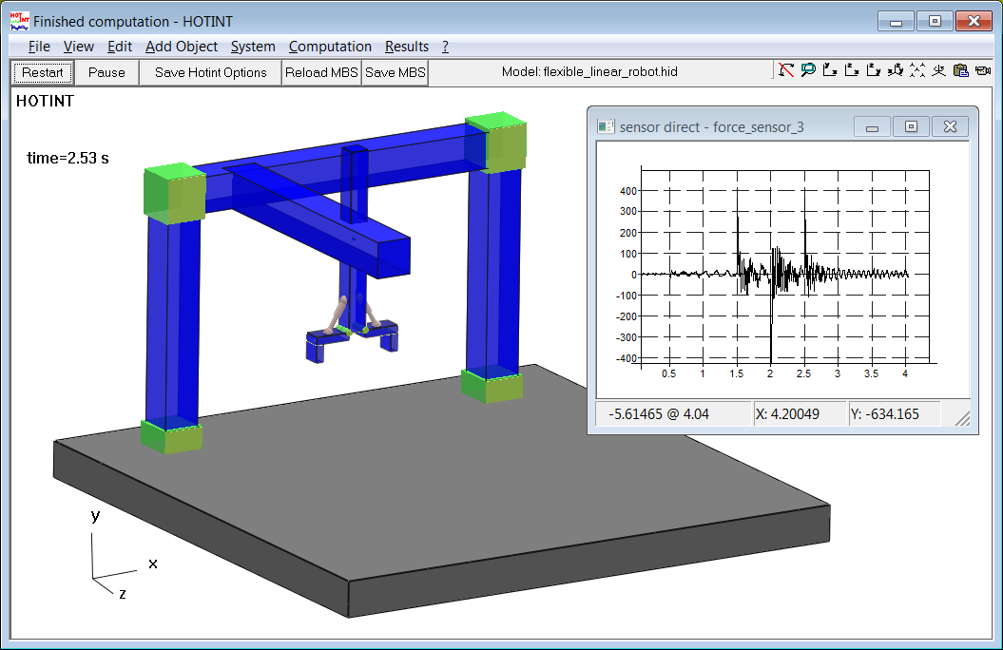
Task: Click the resize grip of force_sensor_3 window
Action: click(962, 418)
